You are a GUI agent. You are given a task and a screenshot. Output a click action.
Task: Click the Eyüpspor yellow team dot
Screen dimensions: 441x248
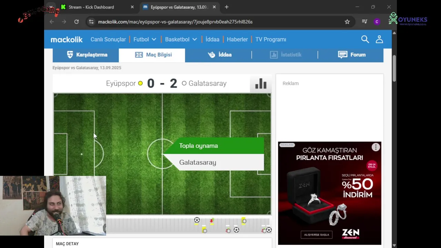tap(140, 83)
